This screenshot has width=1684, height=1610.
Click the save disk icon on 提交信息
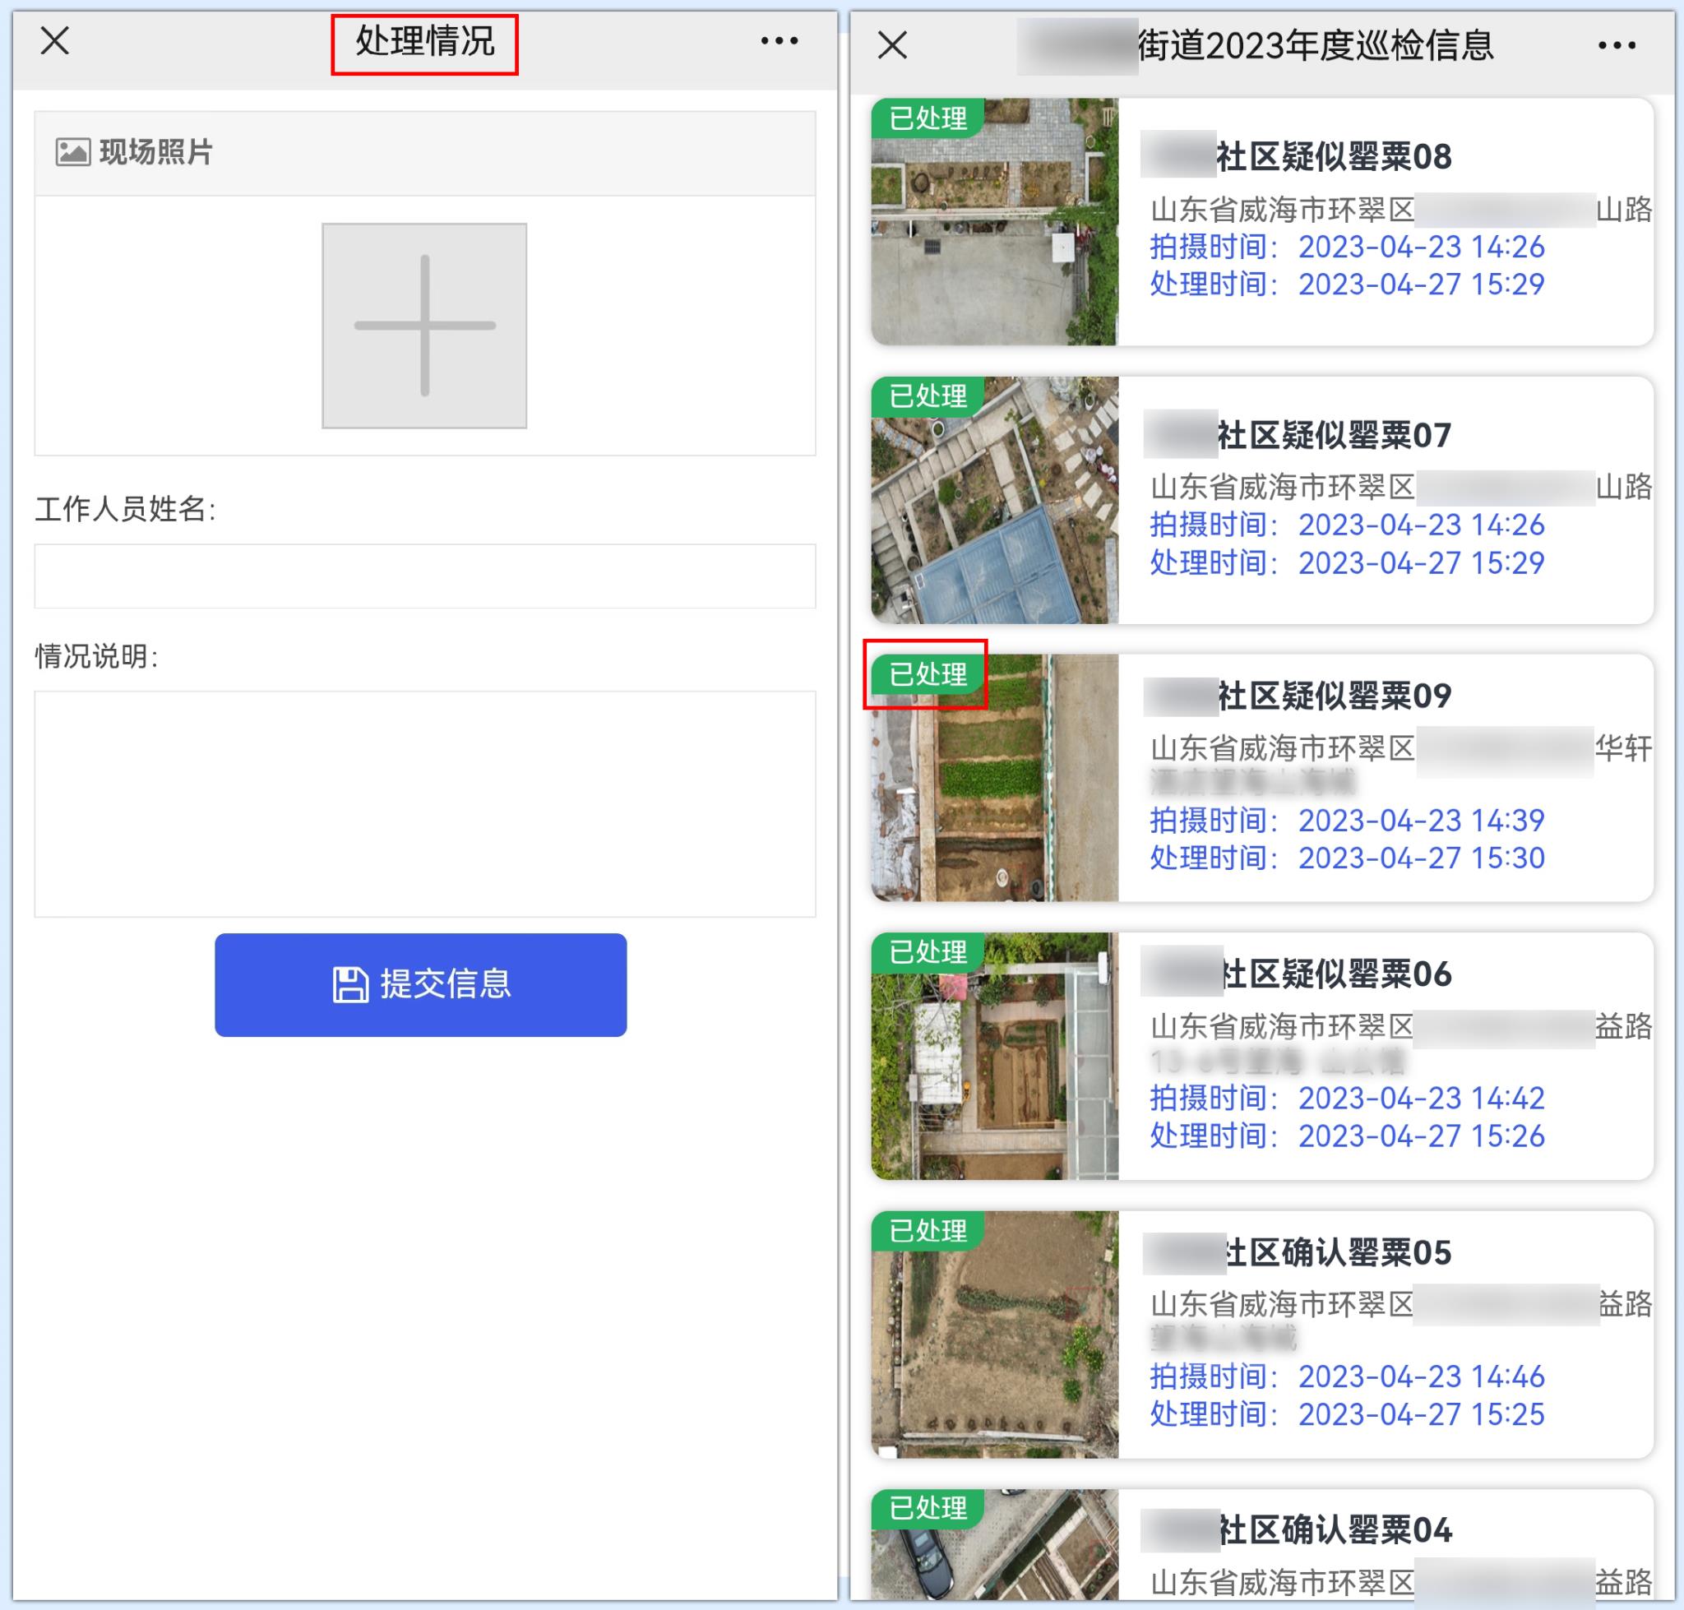click(350, 984)
